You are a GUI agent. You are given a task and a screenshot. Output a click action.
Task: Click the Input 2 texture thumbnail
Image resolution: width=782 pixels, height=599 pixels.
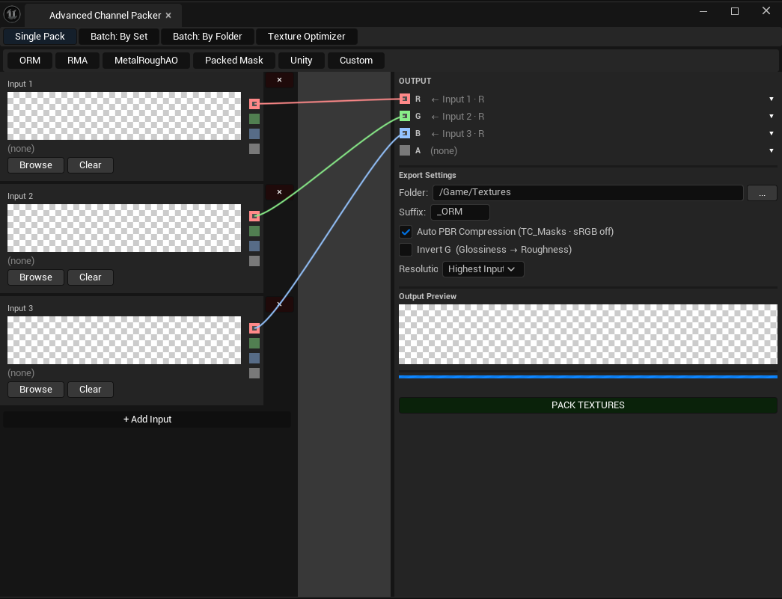124,228
